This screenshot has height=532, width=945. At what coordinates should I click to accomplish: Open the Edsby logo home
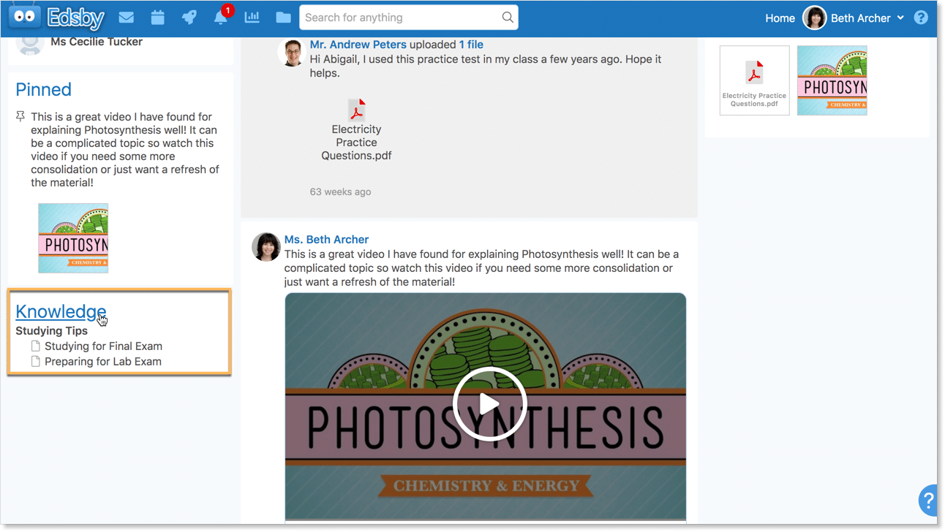click(56, 18)
